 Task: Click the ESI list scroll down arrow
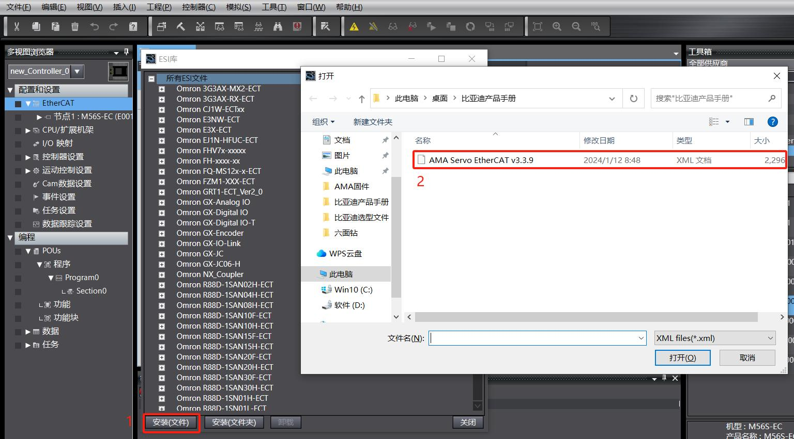click(477, 407)
